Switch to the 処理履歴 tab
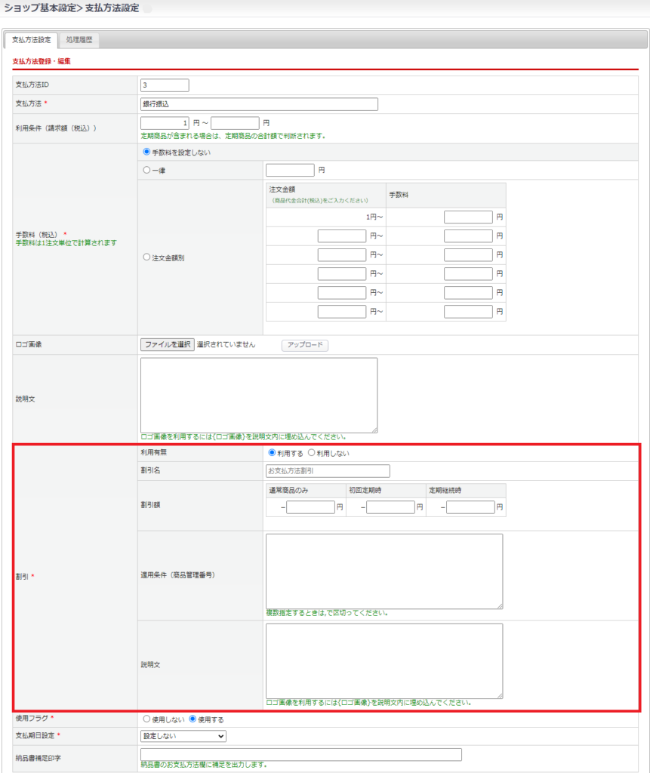 pos(79,40)
